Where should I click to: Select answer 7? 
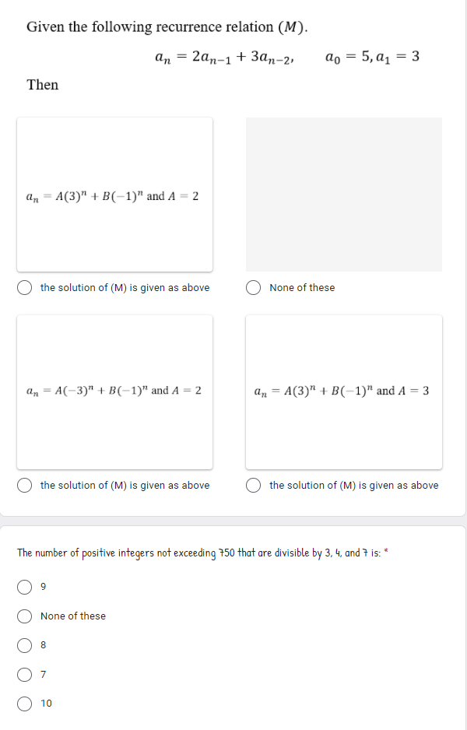pyautogui.click(x=25, y=674)
